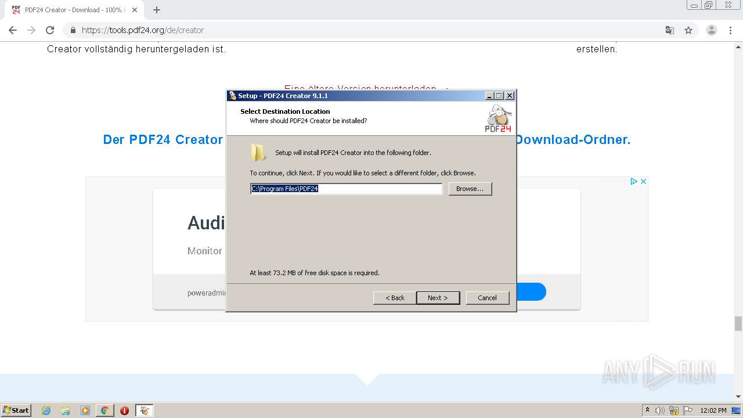Screen dimensions: 743x418
Task: Click the 'Monitor' text in the advertisement
Action: coord(205,251)
